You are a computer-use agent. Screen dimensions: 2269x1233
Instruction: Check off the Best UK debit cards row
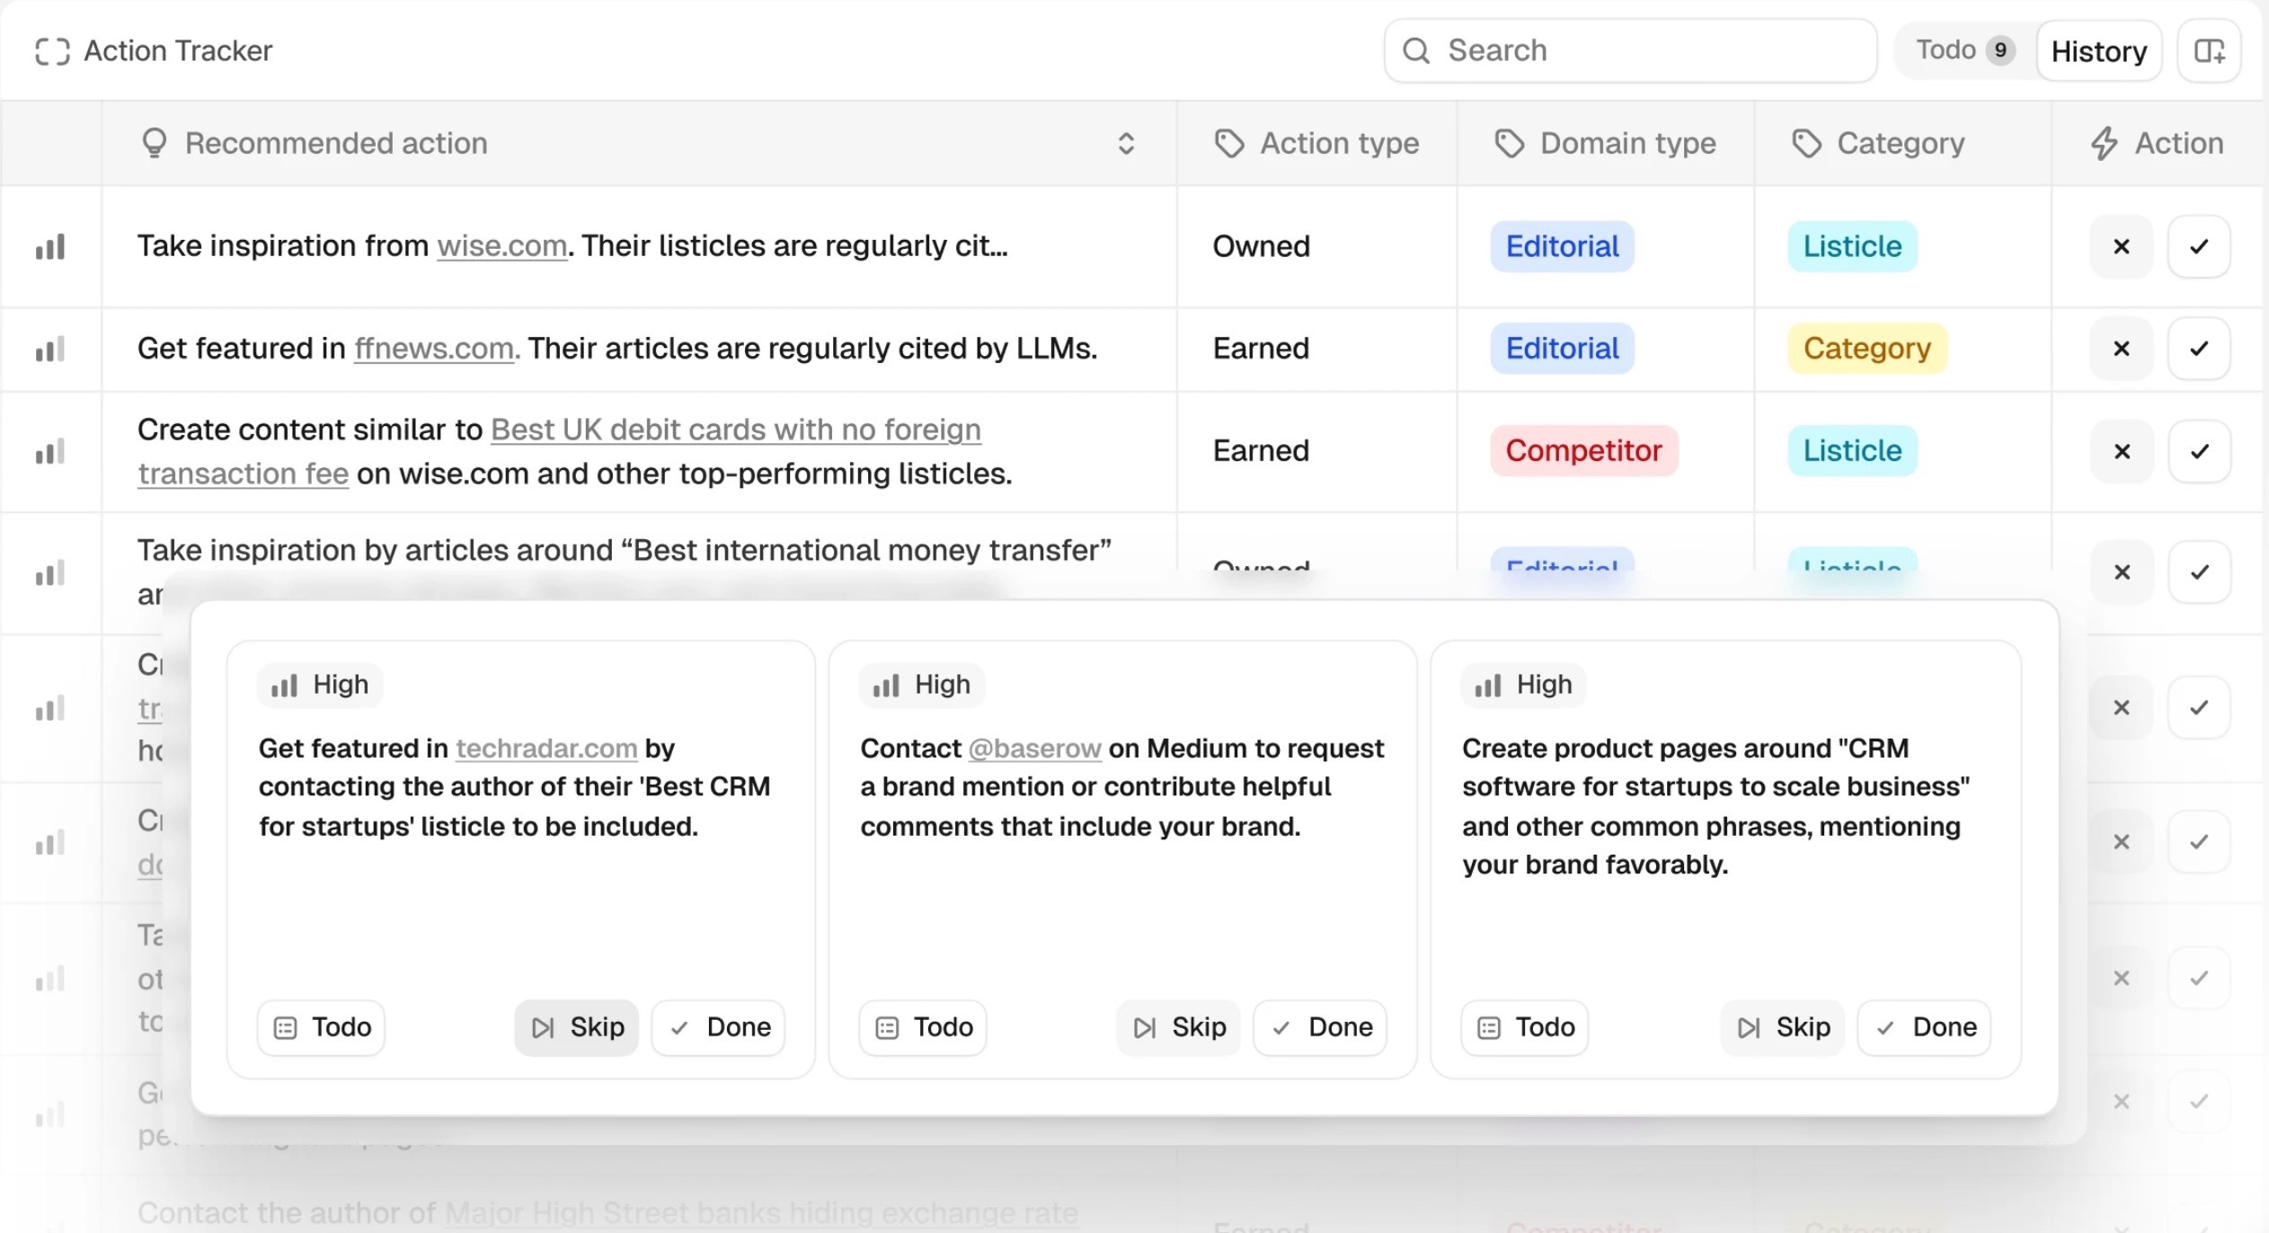point(2199,451)
